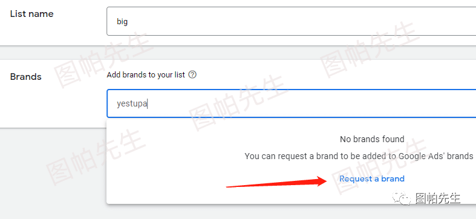
Task: Click the No brands found message
Action: (x=372, y=139)
